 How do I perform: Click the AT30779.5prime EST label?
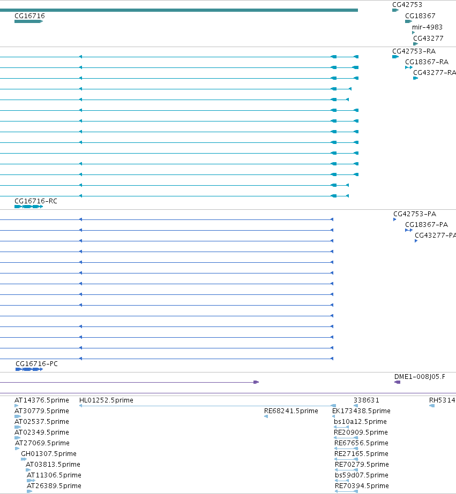[42, 411]
